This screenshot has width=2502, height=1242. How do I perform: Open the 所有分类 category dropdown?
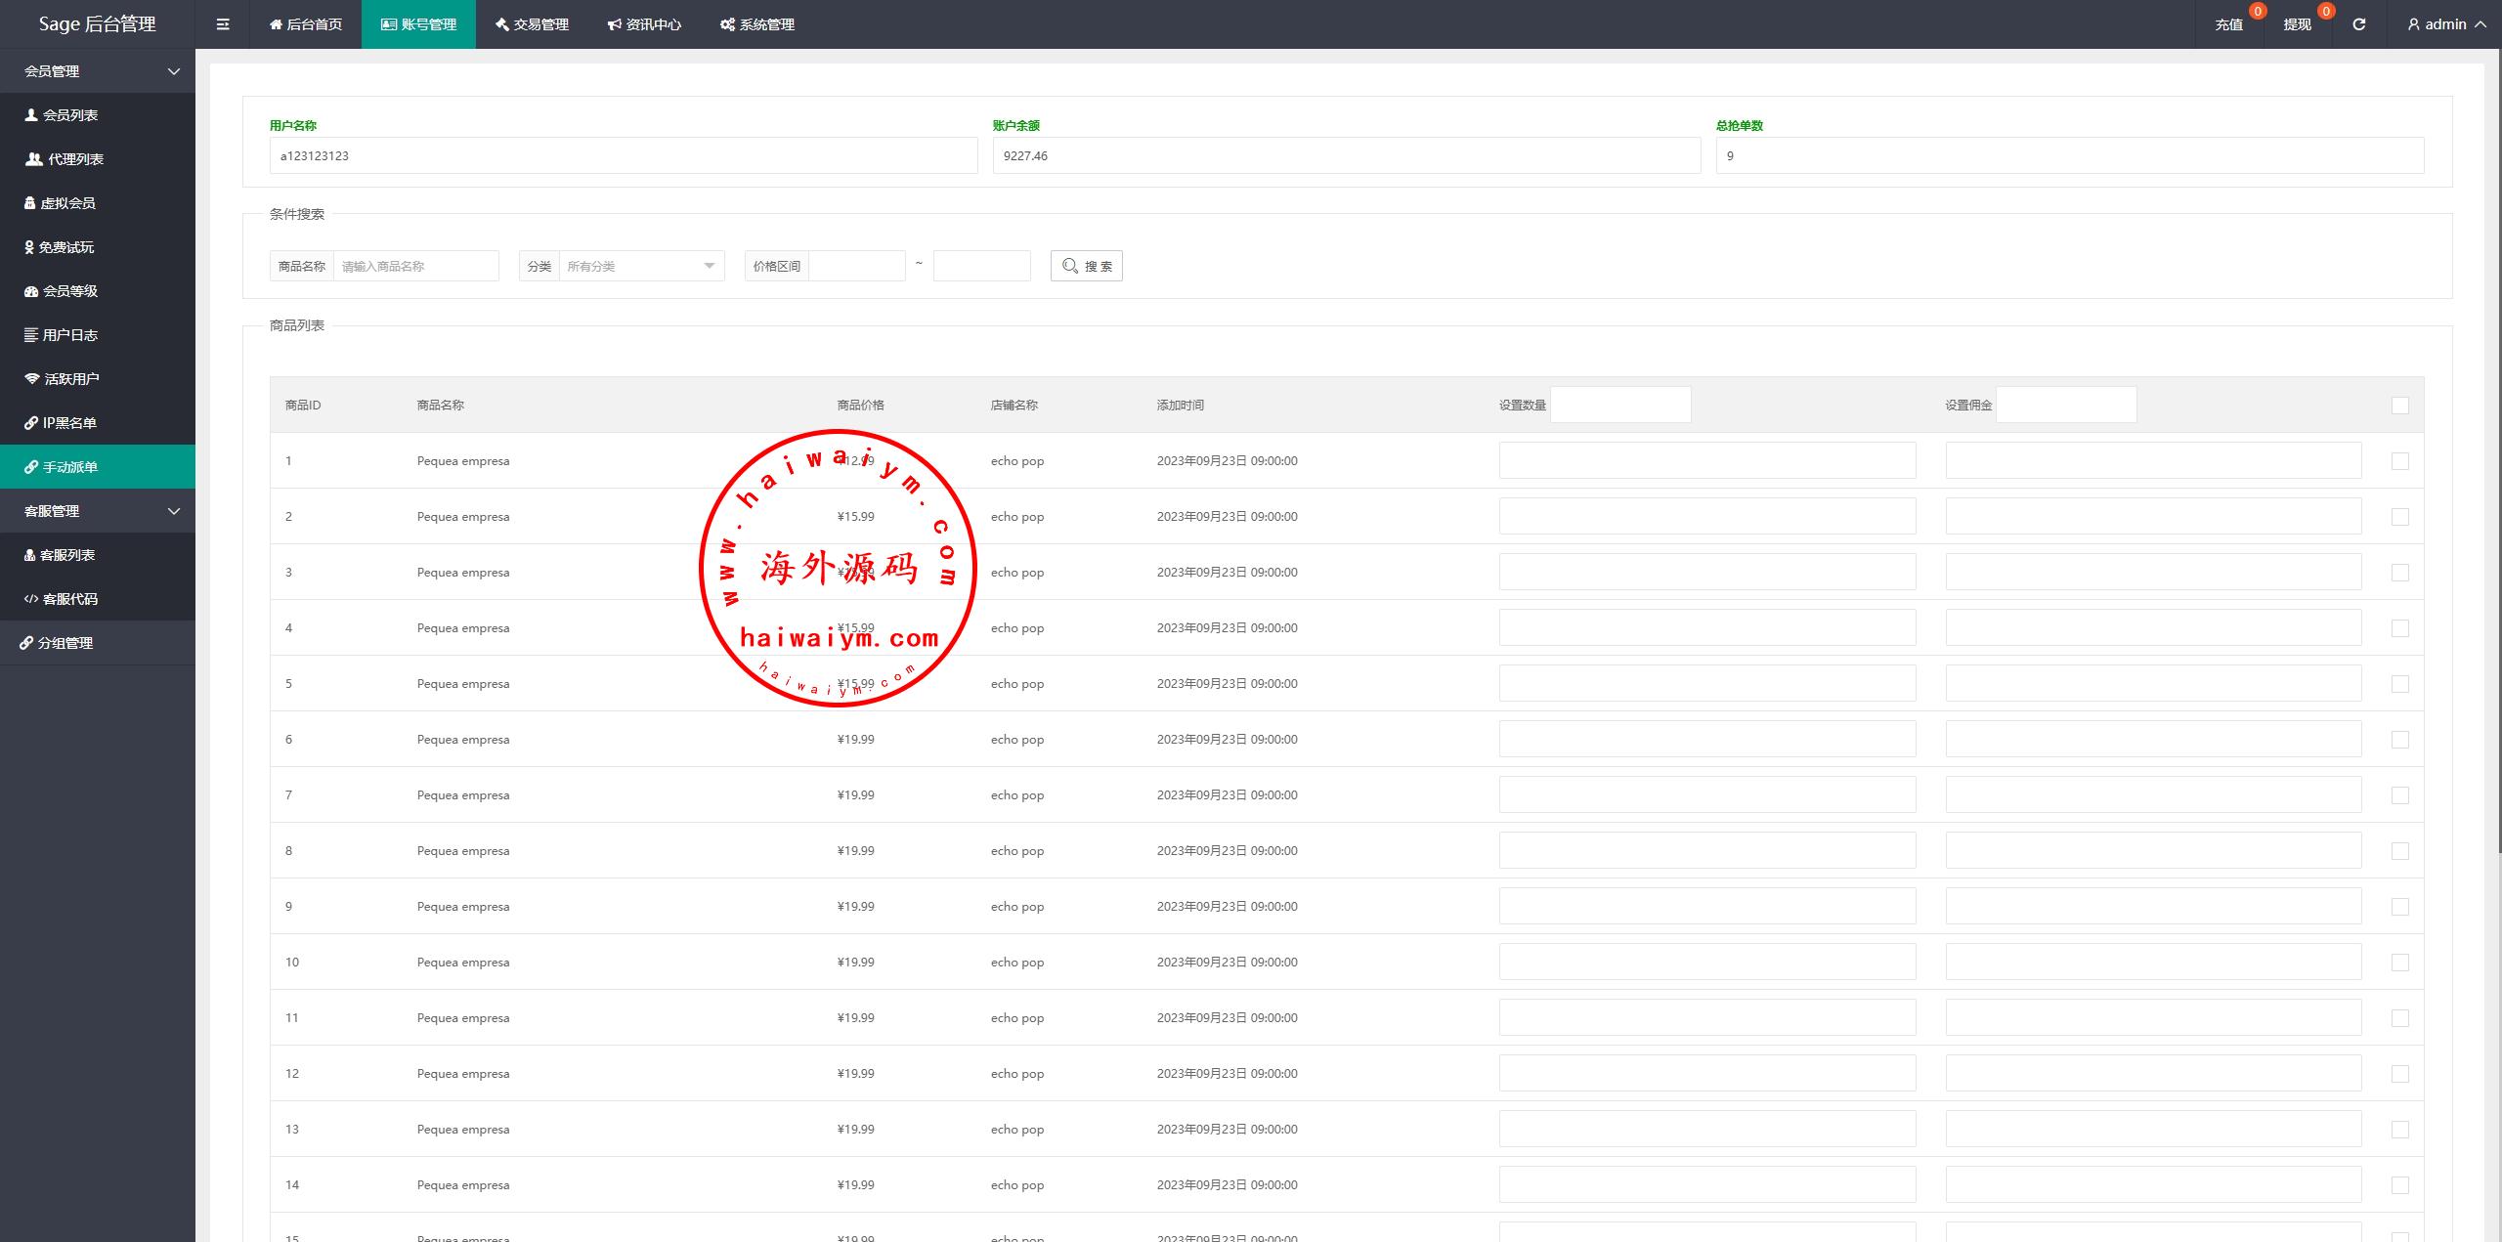pos(640,266)
